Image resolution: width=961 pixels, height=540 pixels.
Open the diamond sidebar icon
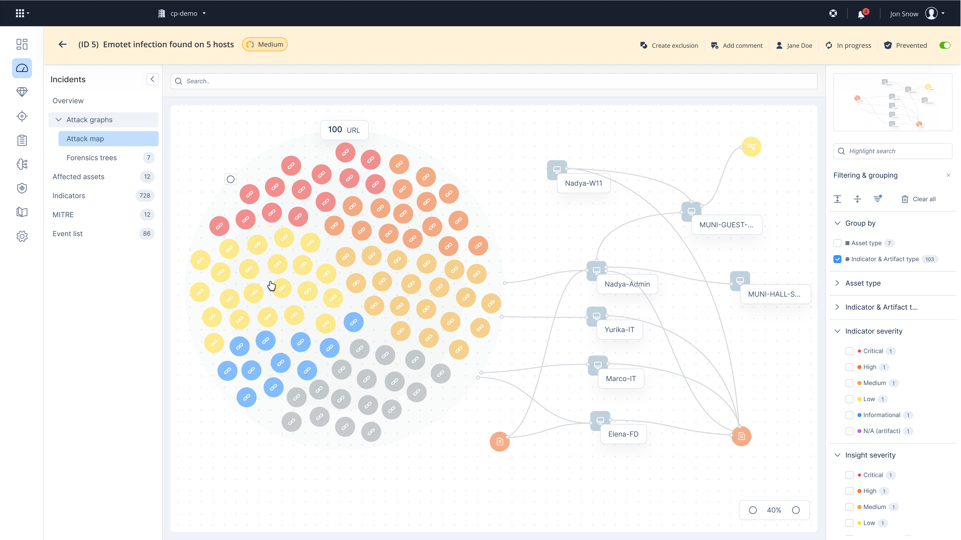click(22, 92)
